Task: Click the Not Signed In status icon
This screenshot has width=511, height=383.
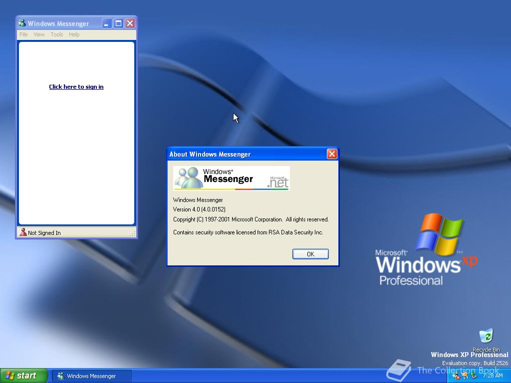Action: tap(23, 232)
